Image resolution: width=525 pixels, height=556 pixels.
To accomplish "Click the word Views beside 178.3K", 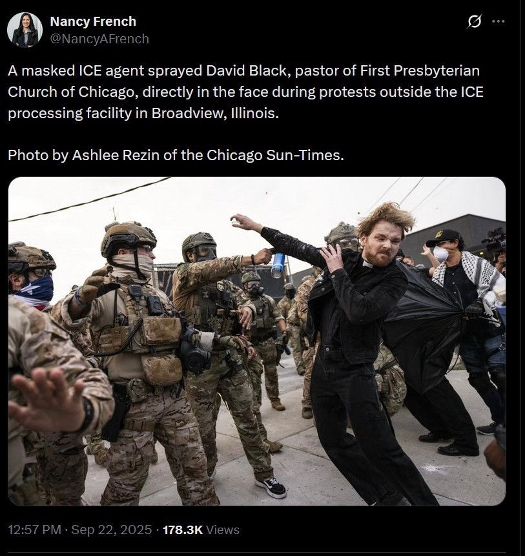I will (223, 530).
